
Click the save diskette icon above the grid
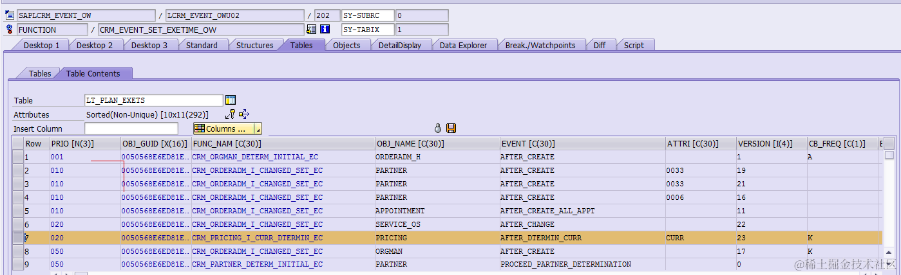[451, 129]
